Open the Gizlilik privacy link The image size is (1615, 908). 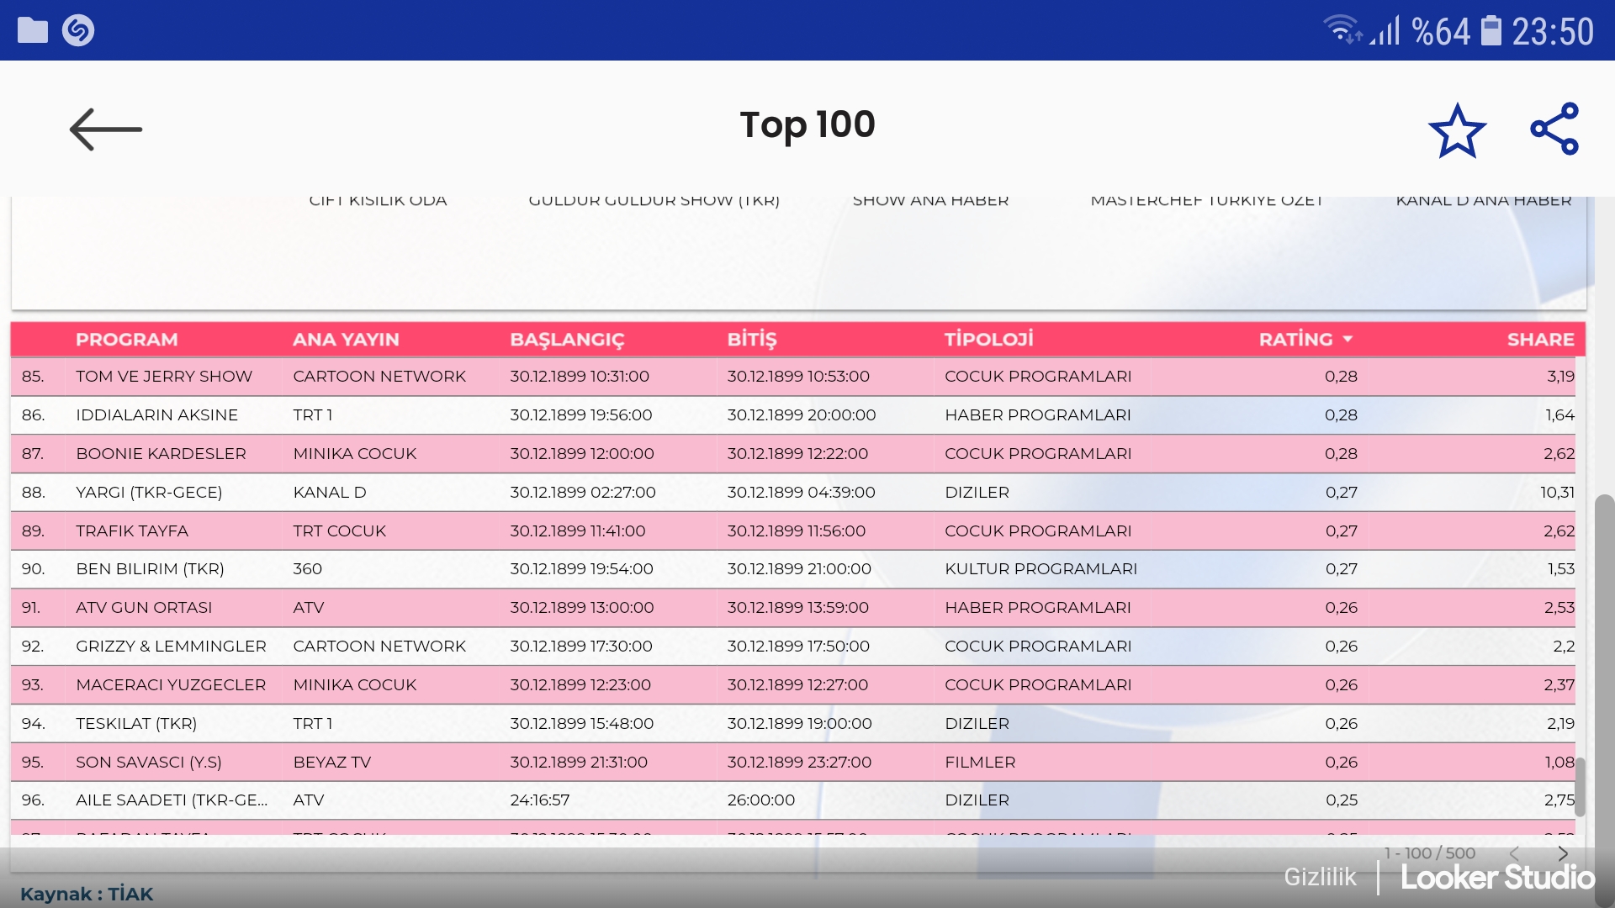pyautogui.click(x=1320, y=877)
